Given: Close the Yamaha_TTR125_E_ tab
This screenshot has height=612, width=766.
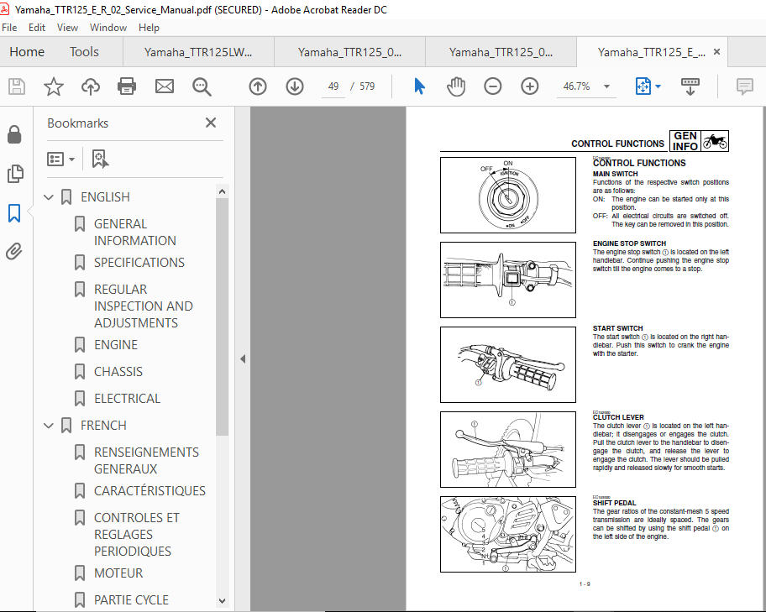Looking at the screenshot, I should point(716,52).
